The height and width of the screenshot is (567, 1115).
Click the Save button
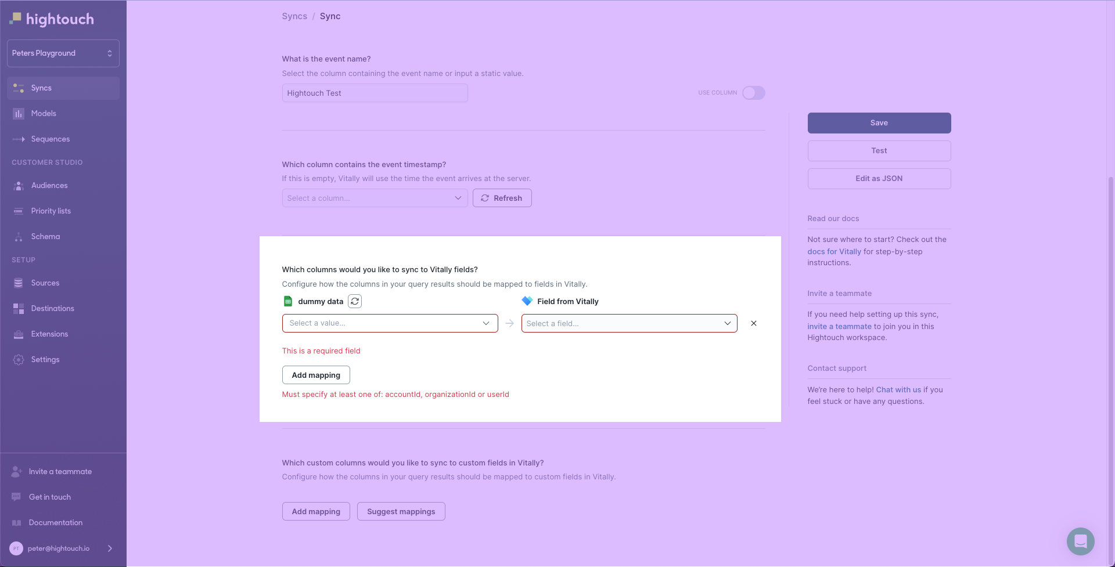click(x=879, y=123)
